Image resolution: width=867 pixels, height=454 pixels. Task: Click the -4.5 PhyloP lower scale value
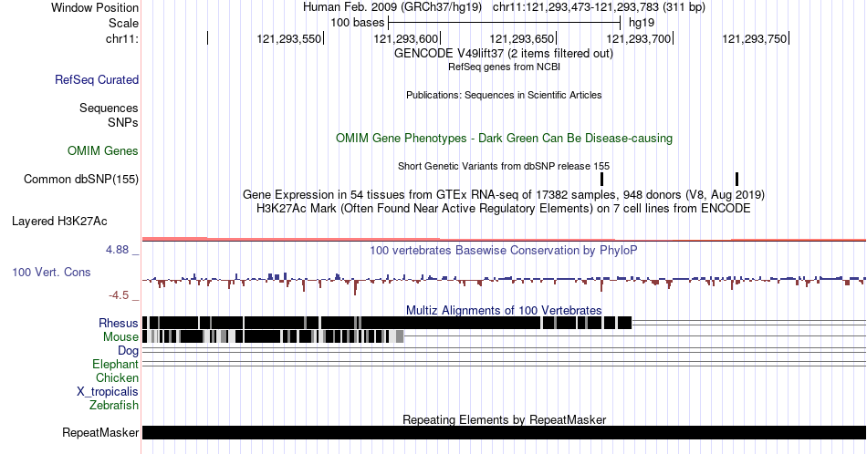coord(119,295)
